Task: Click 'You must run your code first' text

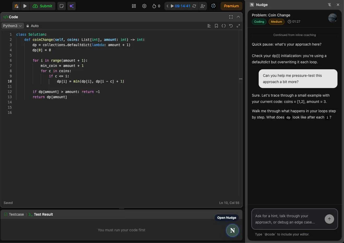Action: click(x=121, y=230)
